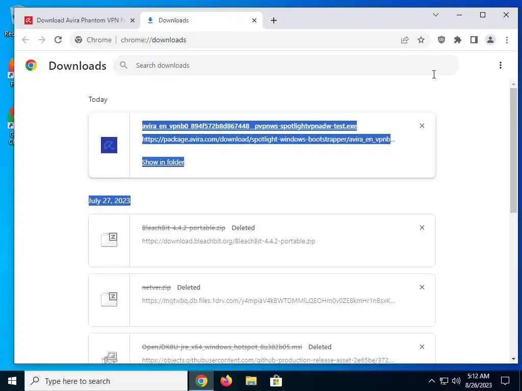
Task: Share this page via the address bar icon
Action: [405, 40]
